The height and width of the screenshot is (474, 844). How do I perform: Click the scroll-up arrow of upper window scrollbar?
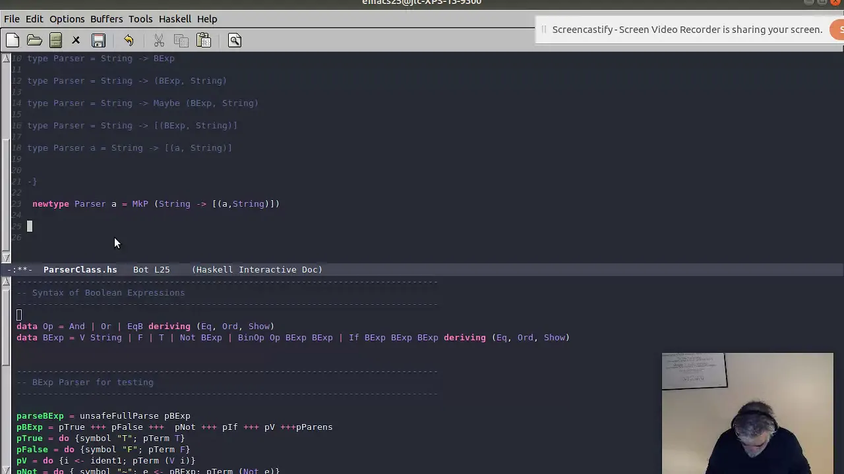coord(6,59)
